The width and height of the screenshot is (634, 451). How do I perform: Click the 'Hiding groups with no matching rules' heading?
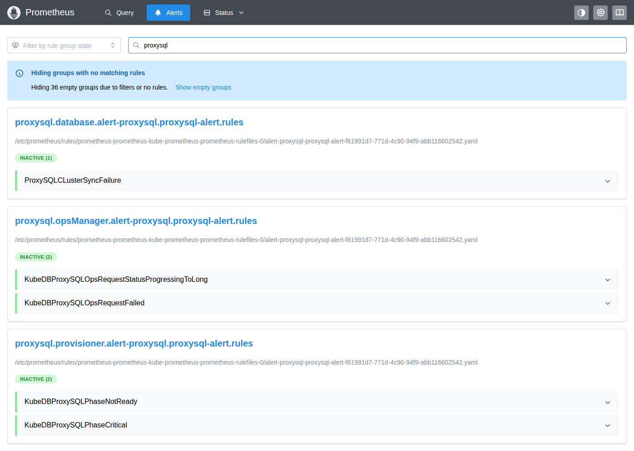tap(88, 73)
